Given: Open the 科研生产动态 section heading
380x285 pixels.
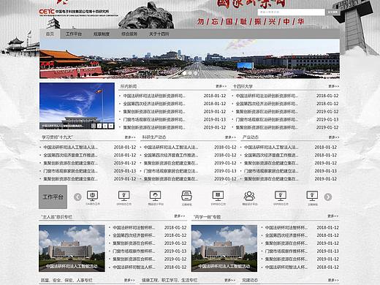Looking at the screenshot, I should click(154, 137).
